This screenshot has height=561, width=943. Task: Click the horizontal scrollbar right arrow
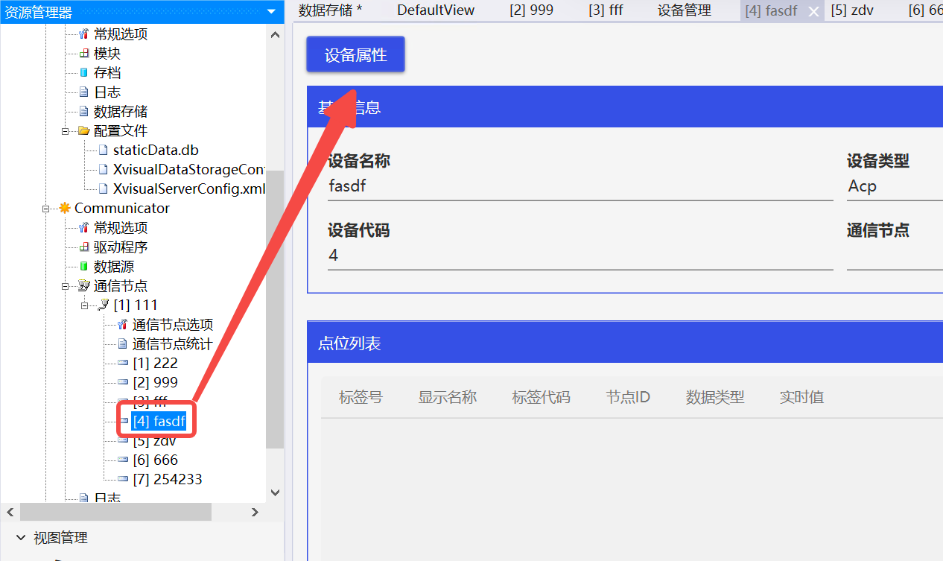click(x=255, y=513)
